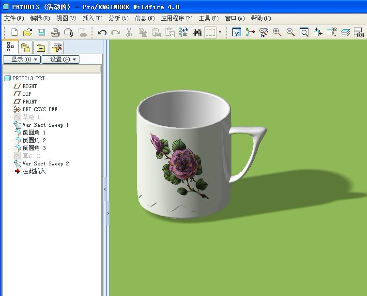Click the Paste Special icon
The height and width of the screenshot is (296, 367).
pos(170,32)
